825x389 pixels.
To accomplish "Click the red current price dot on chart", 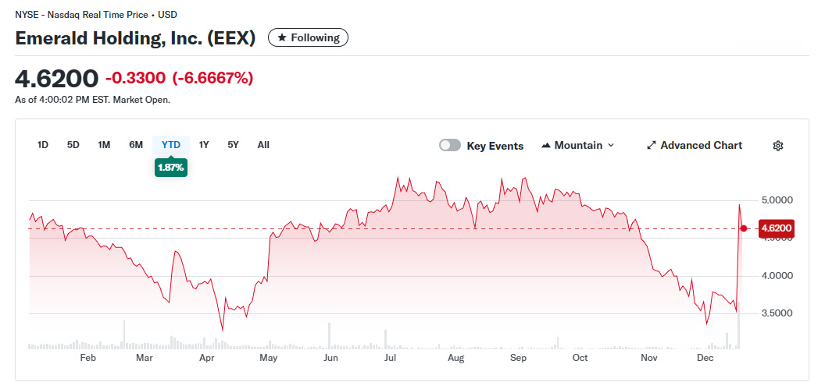I will 744,228.
